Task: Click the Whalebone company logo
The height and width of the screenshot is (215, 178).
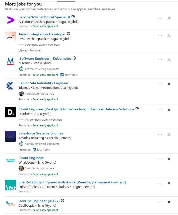Action: tap(10, 161)
